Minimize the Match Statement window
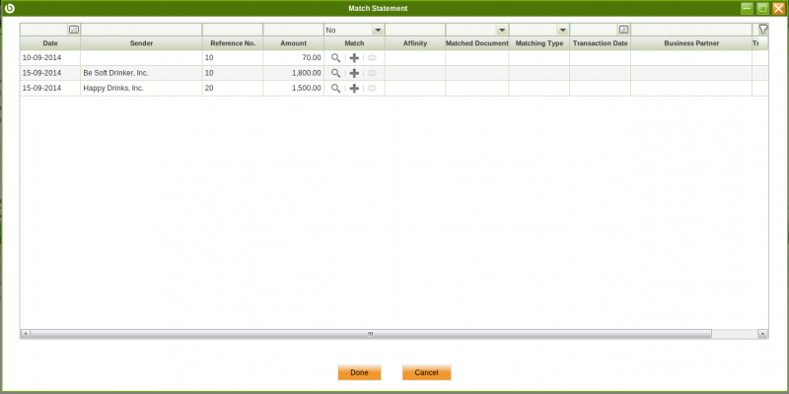The image size is (789, 394). click(x=748, y=8)
